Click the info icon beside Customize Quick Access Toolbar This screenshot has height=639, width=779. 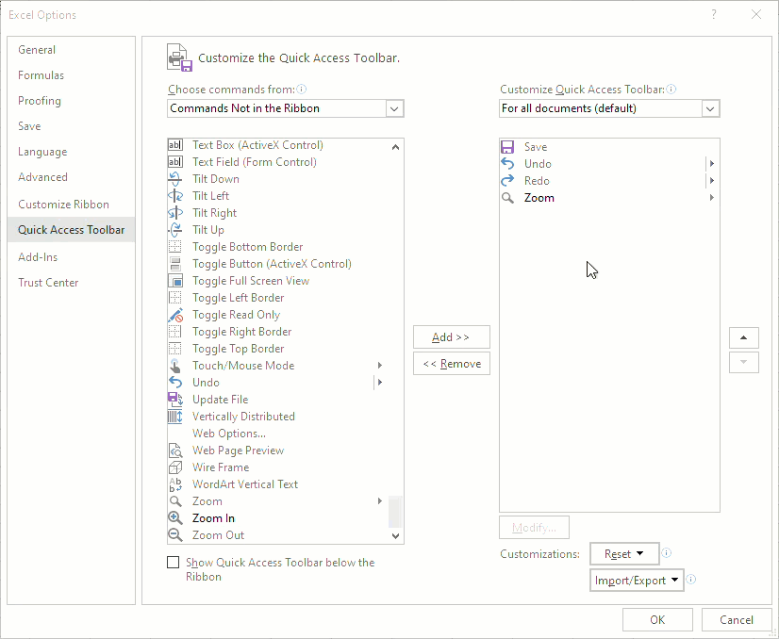tap(671, 90)
